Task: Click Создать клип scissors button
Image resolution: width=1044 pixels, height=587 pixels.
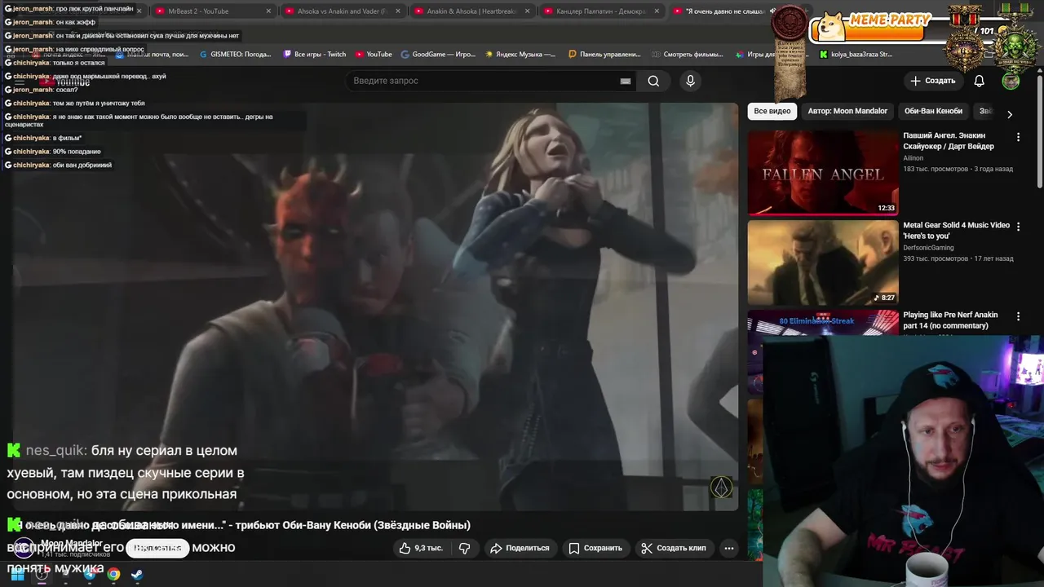Action: pos(674,548)
